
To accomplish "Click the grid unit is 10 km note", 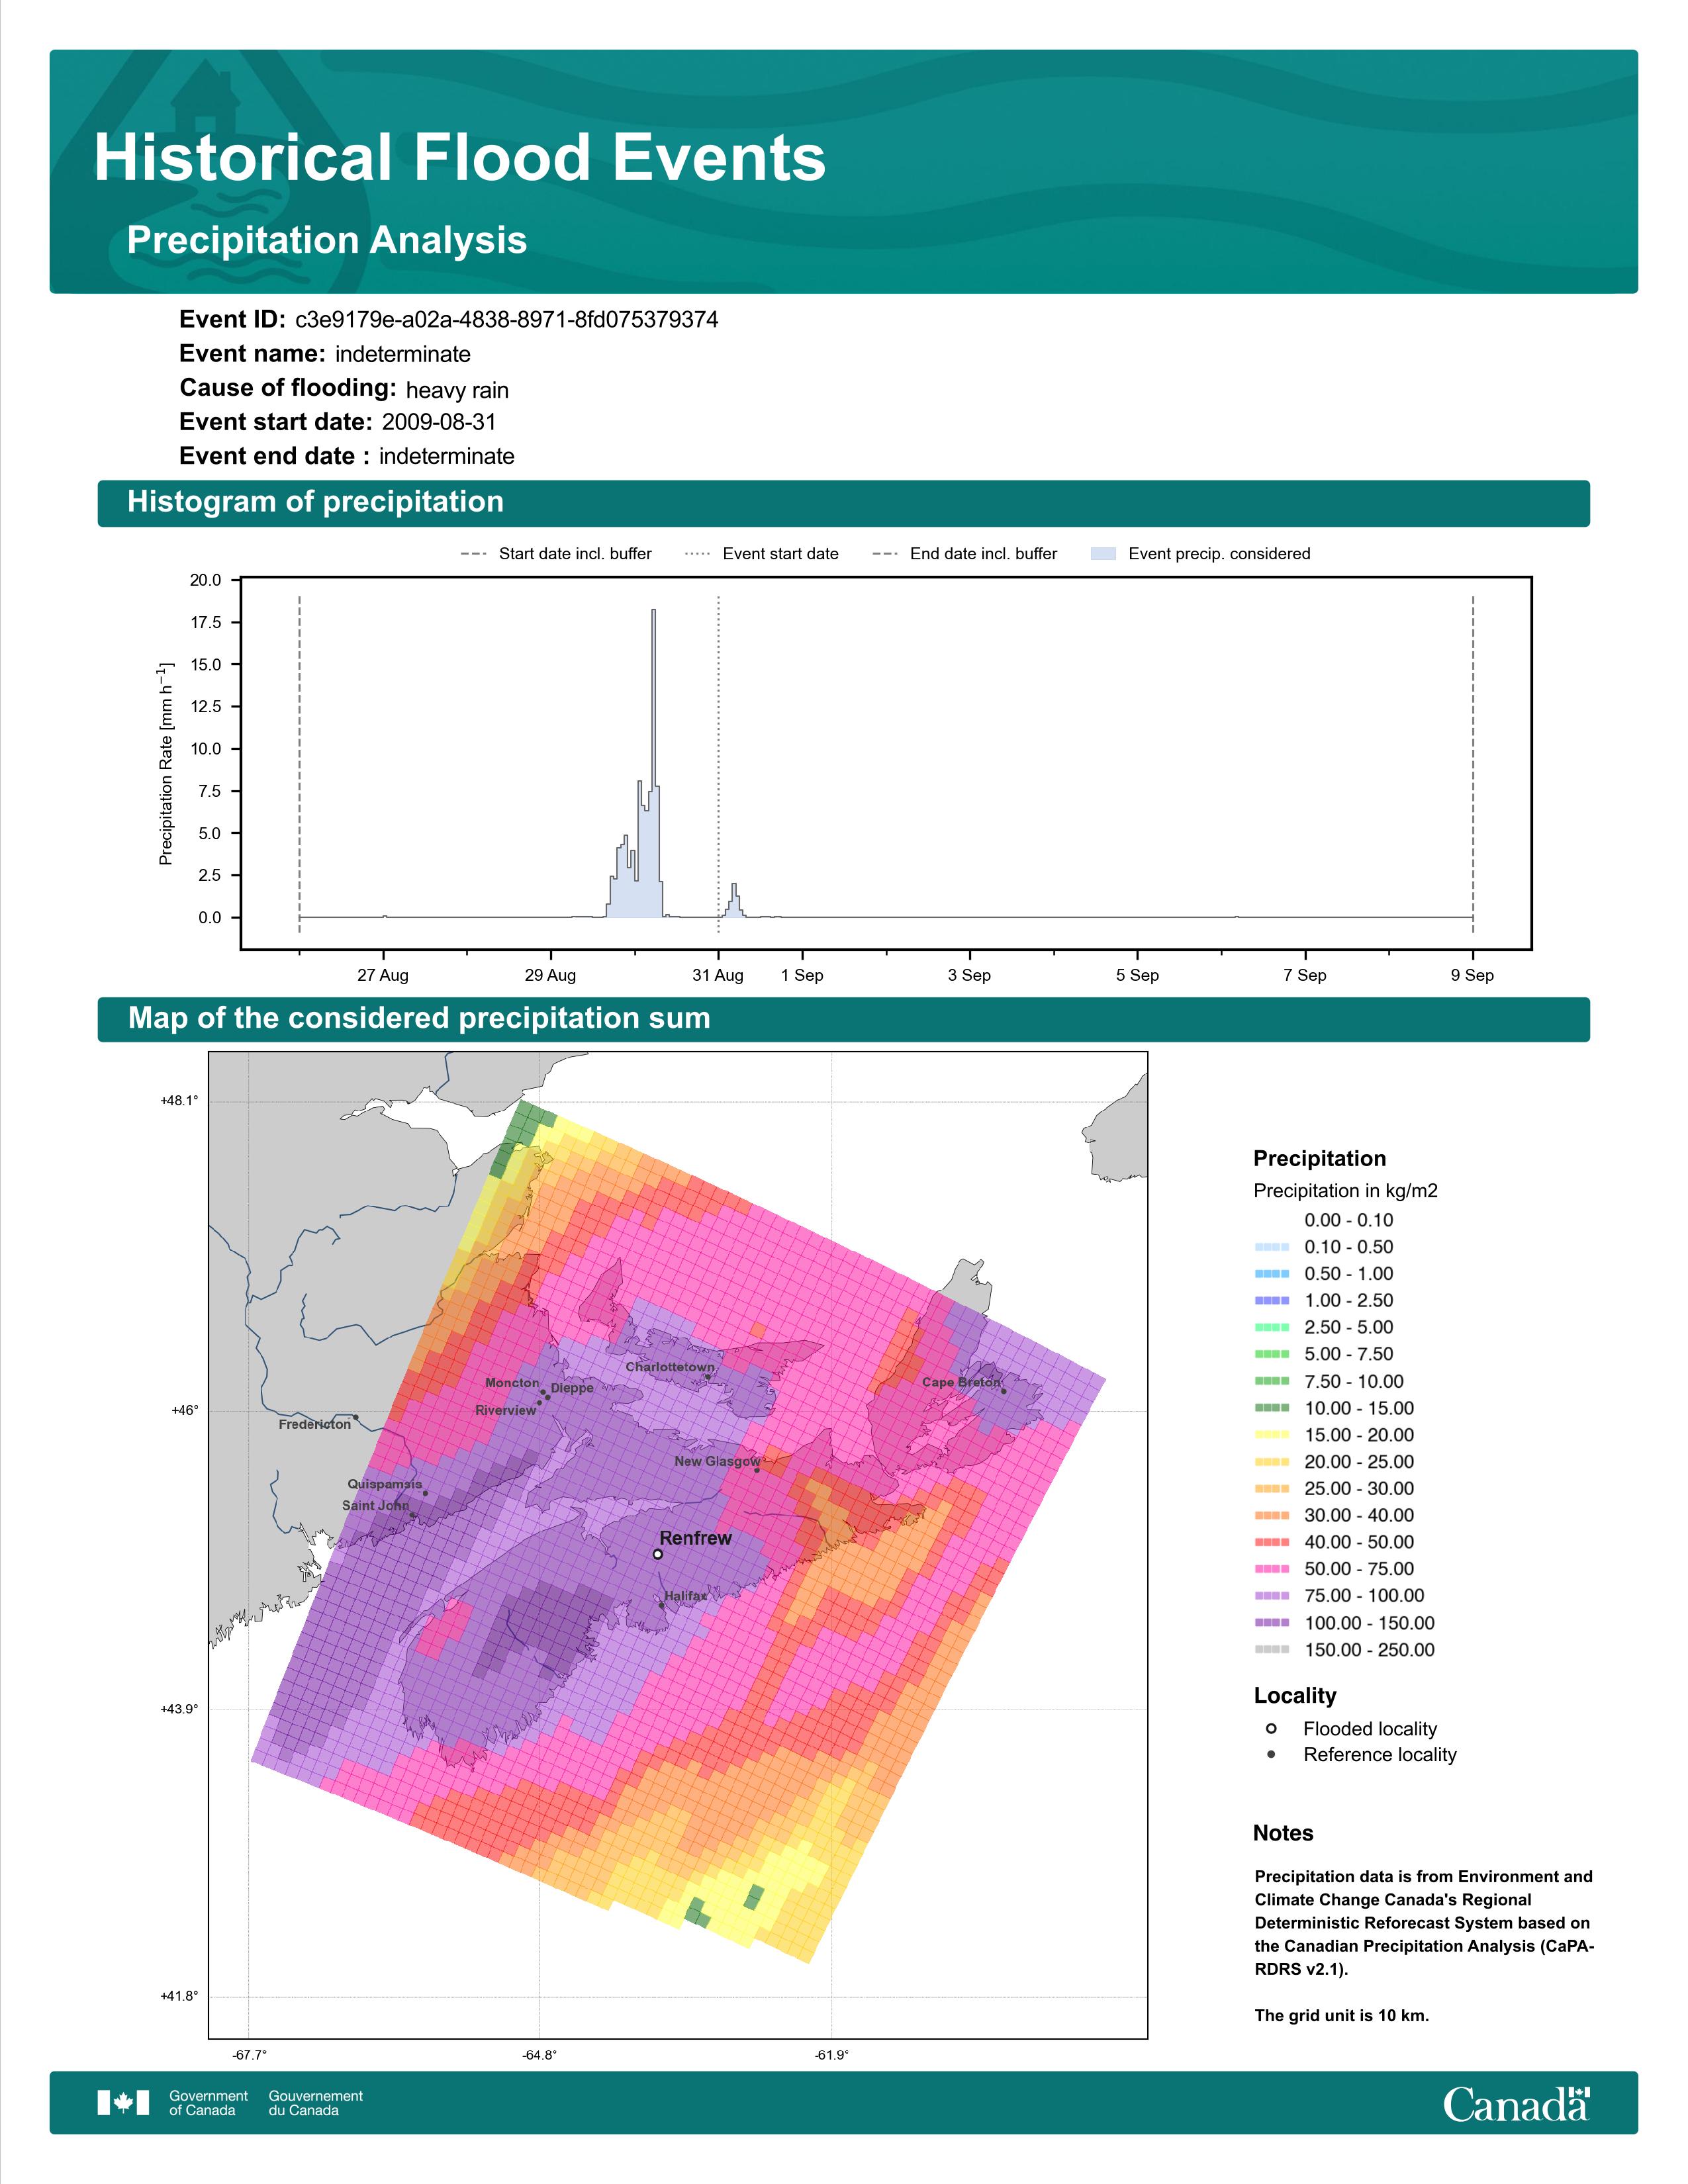I will [1342, 2015].
